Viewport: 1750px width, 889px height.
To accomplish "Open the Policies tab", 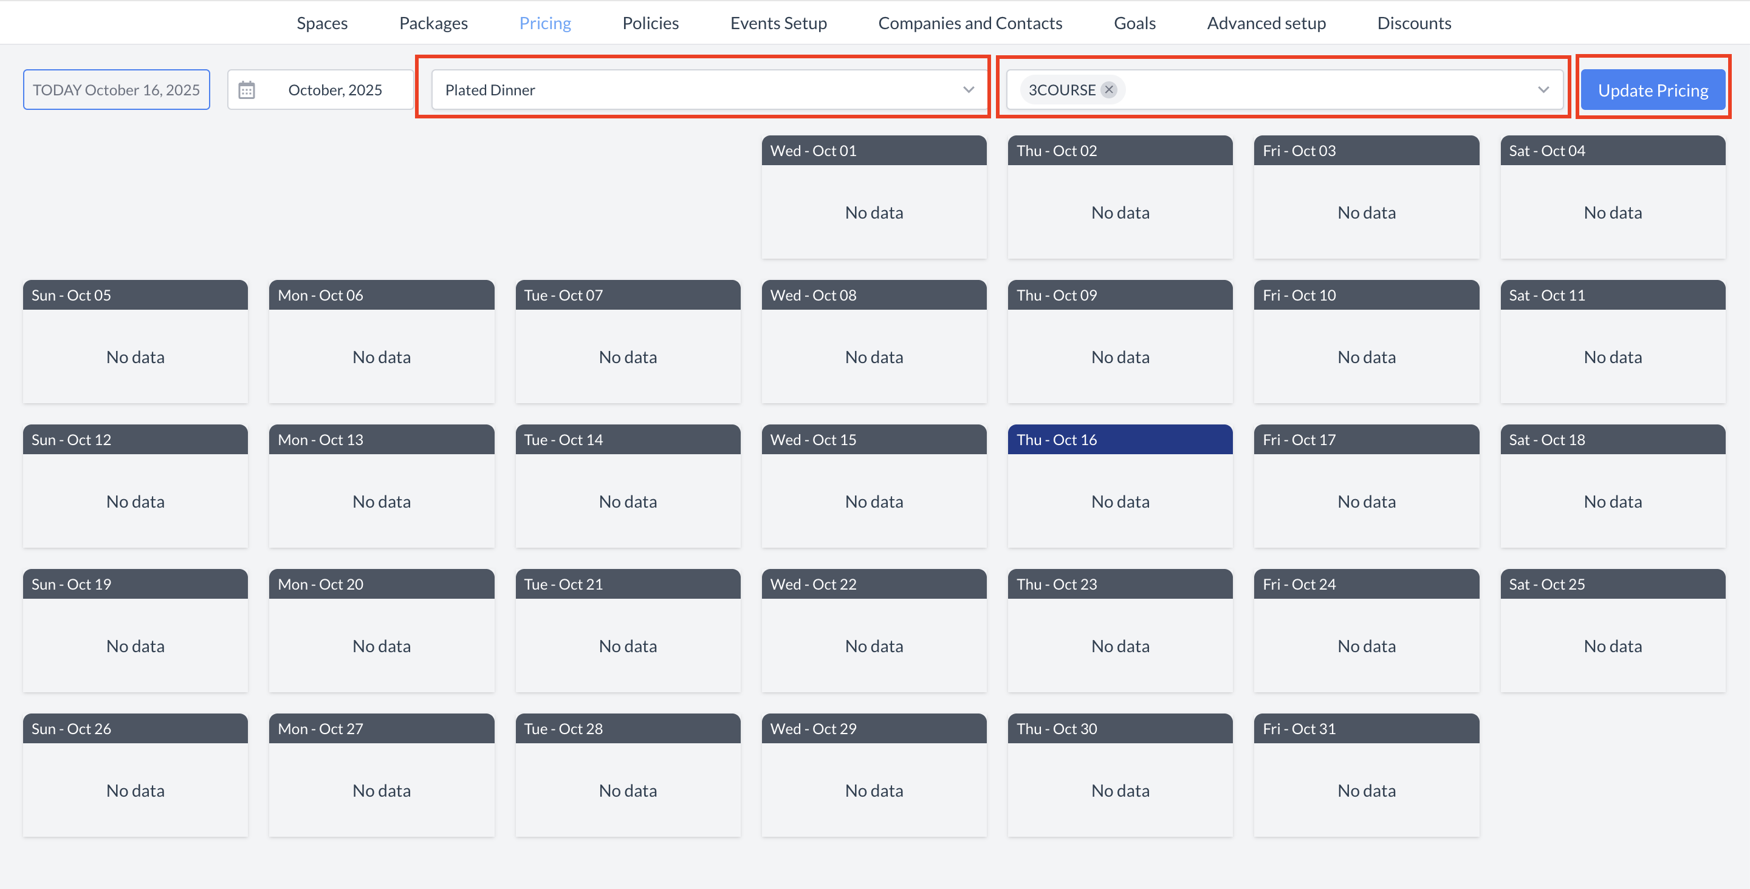I will [x=650, y=22].
